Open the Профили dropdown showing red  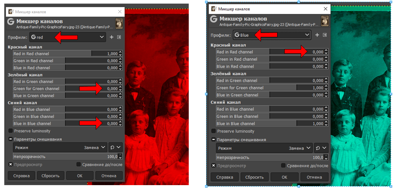click(x=67, y=37)
